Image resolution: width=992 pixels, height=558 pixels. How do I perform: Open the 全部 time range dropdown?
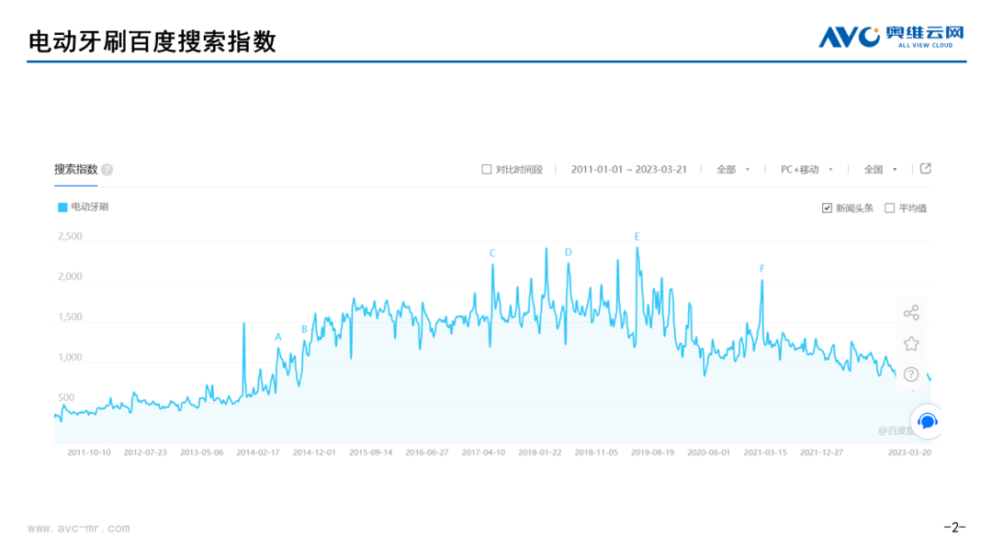pyautogui.click(x=733, y=170)
